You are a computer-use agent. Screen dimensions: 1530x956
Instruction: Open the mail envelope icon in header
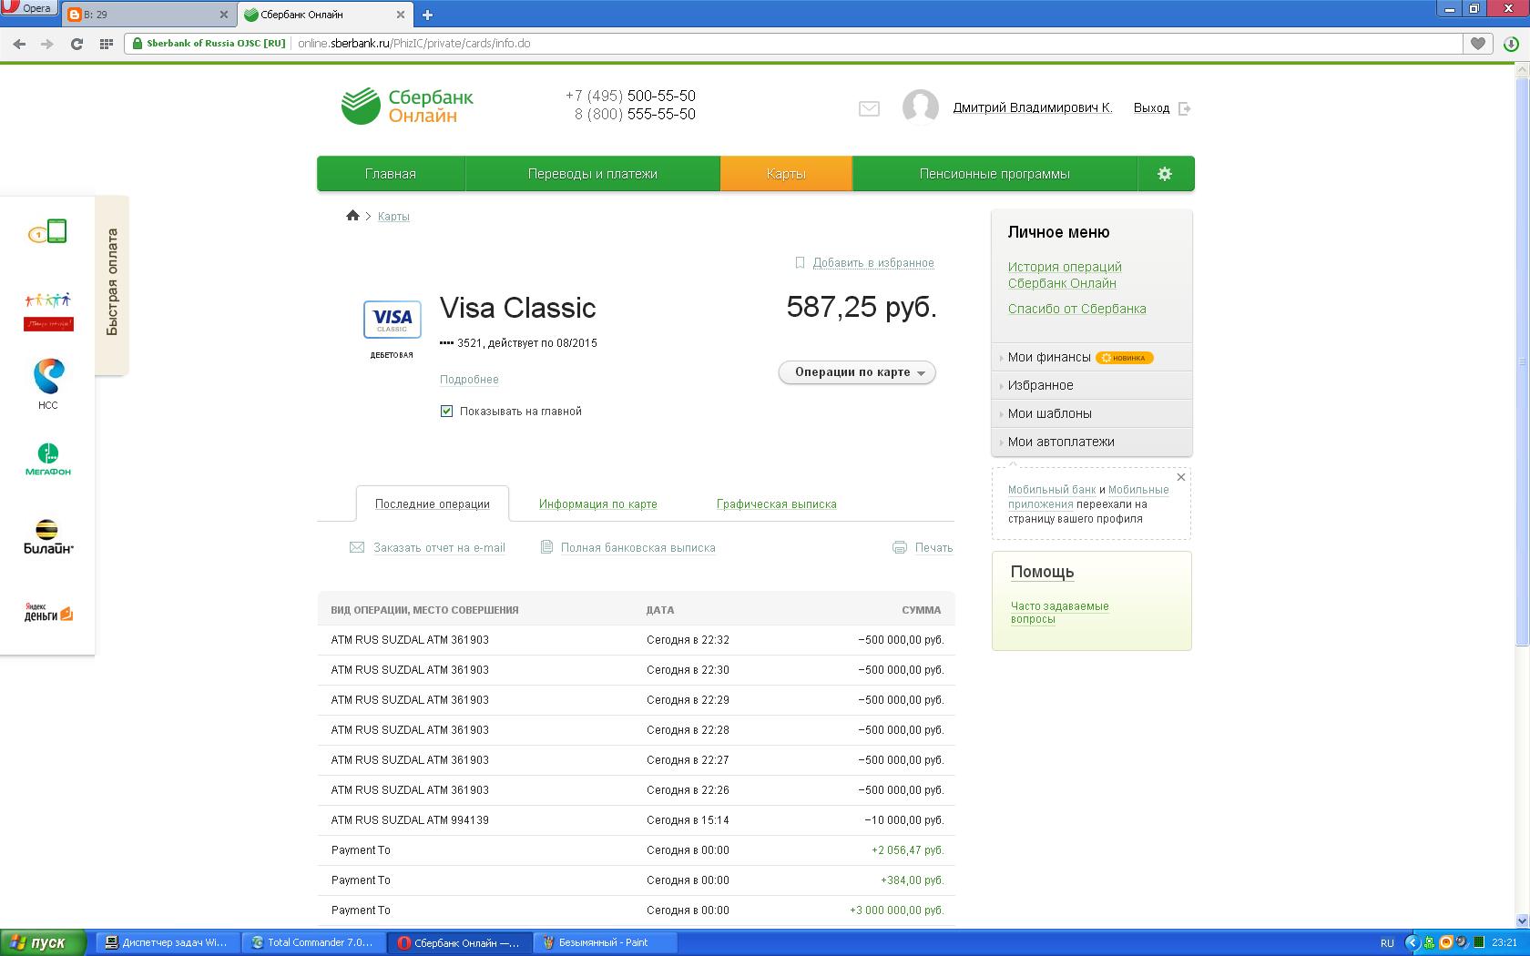pyautogui.click(x=869, y=109)
